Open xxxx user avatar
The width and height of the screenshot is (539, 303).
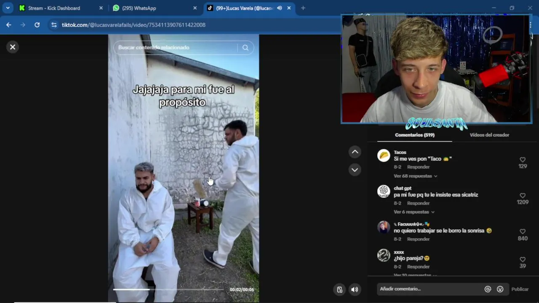coord(384,255)
